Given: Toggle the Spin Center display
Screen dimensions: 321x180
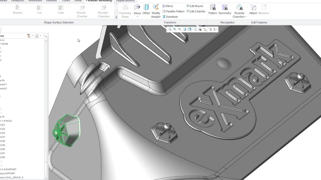Looking at the screenshot, I should tap(215, 29).
